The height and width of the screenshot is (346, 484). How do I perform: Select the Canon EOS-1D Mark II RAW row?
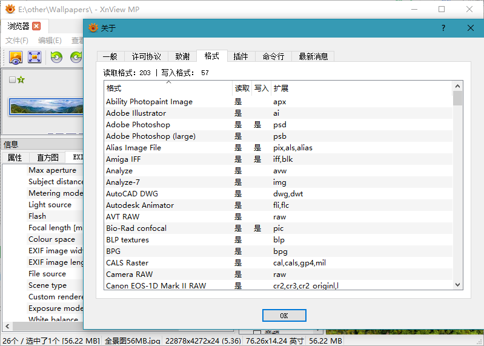click(x=278, y=285)
